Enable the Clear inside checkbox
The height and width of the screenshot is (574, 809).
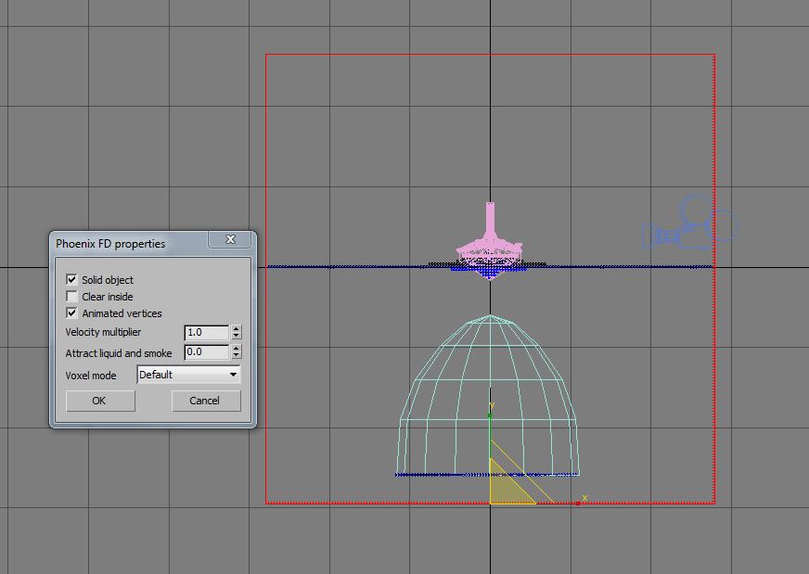click(71, 297)
